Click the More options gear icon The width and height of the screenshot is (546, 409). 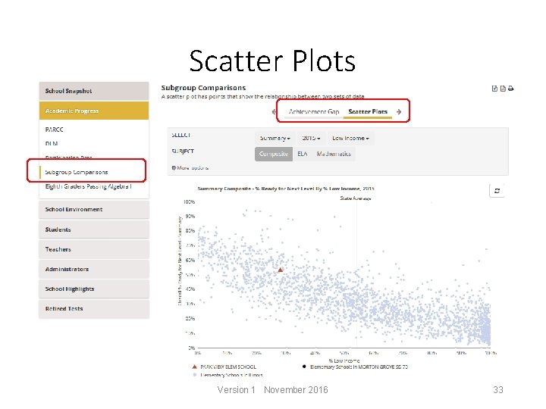pyautogui.click(x=174, y=167)
